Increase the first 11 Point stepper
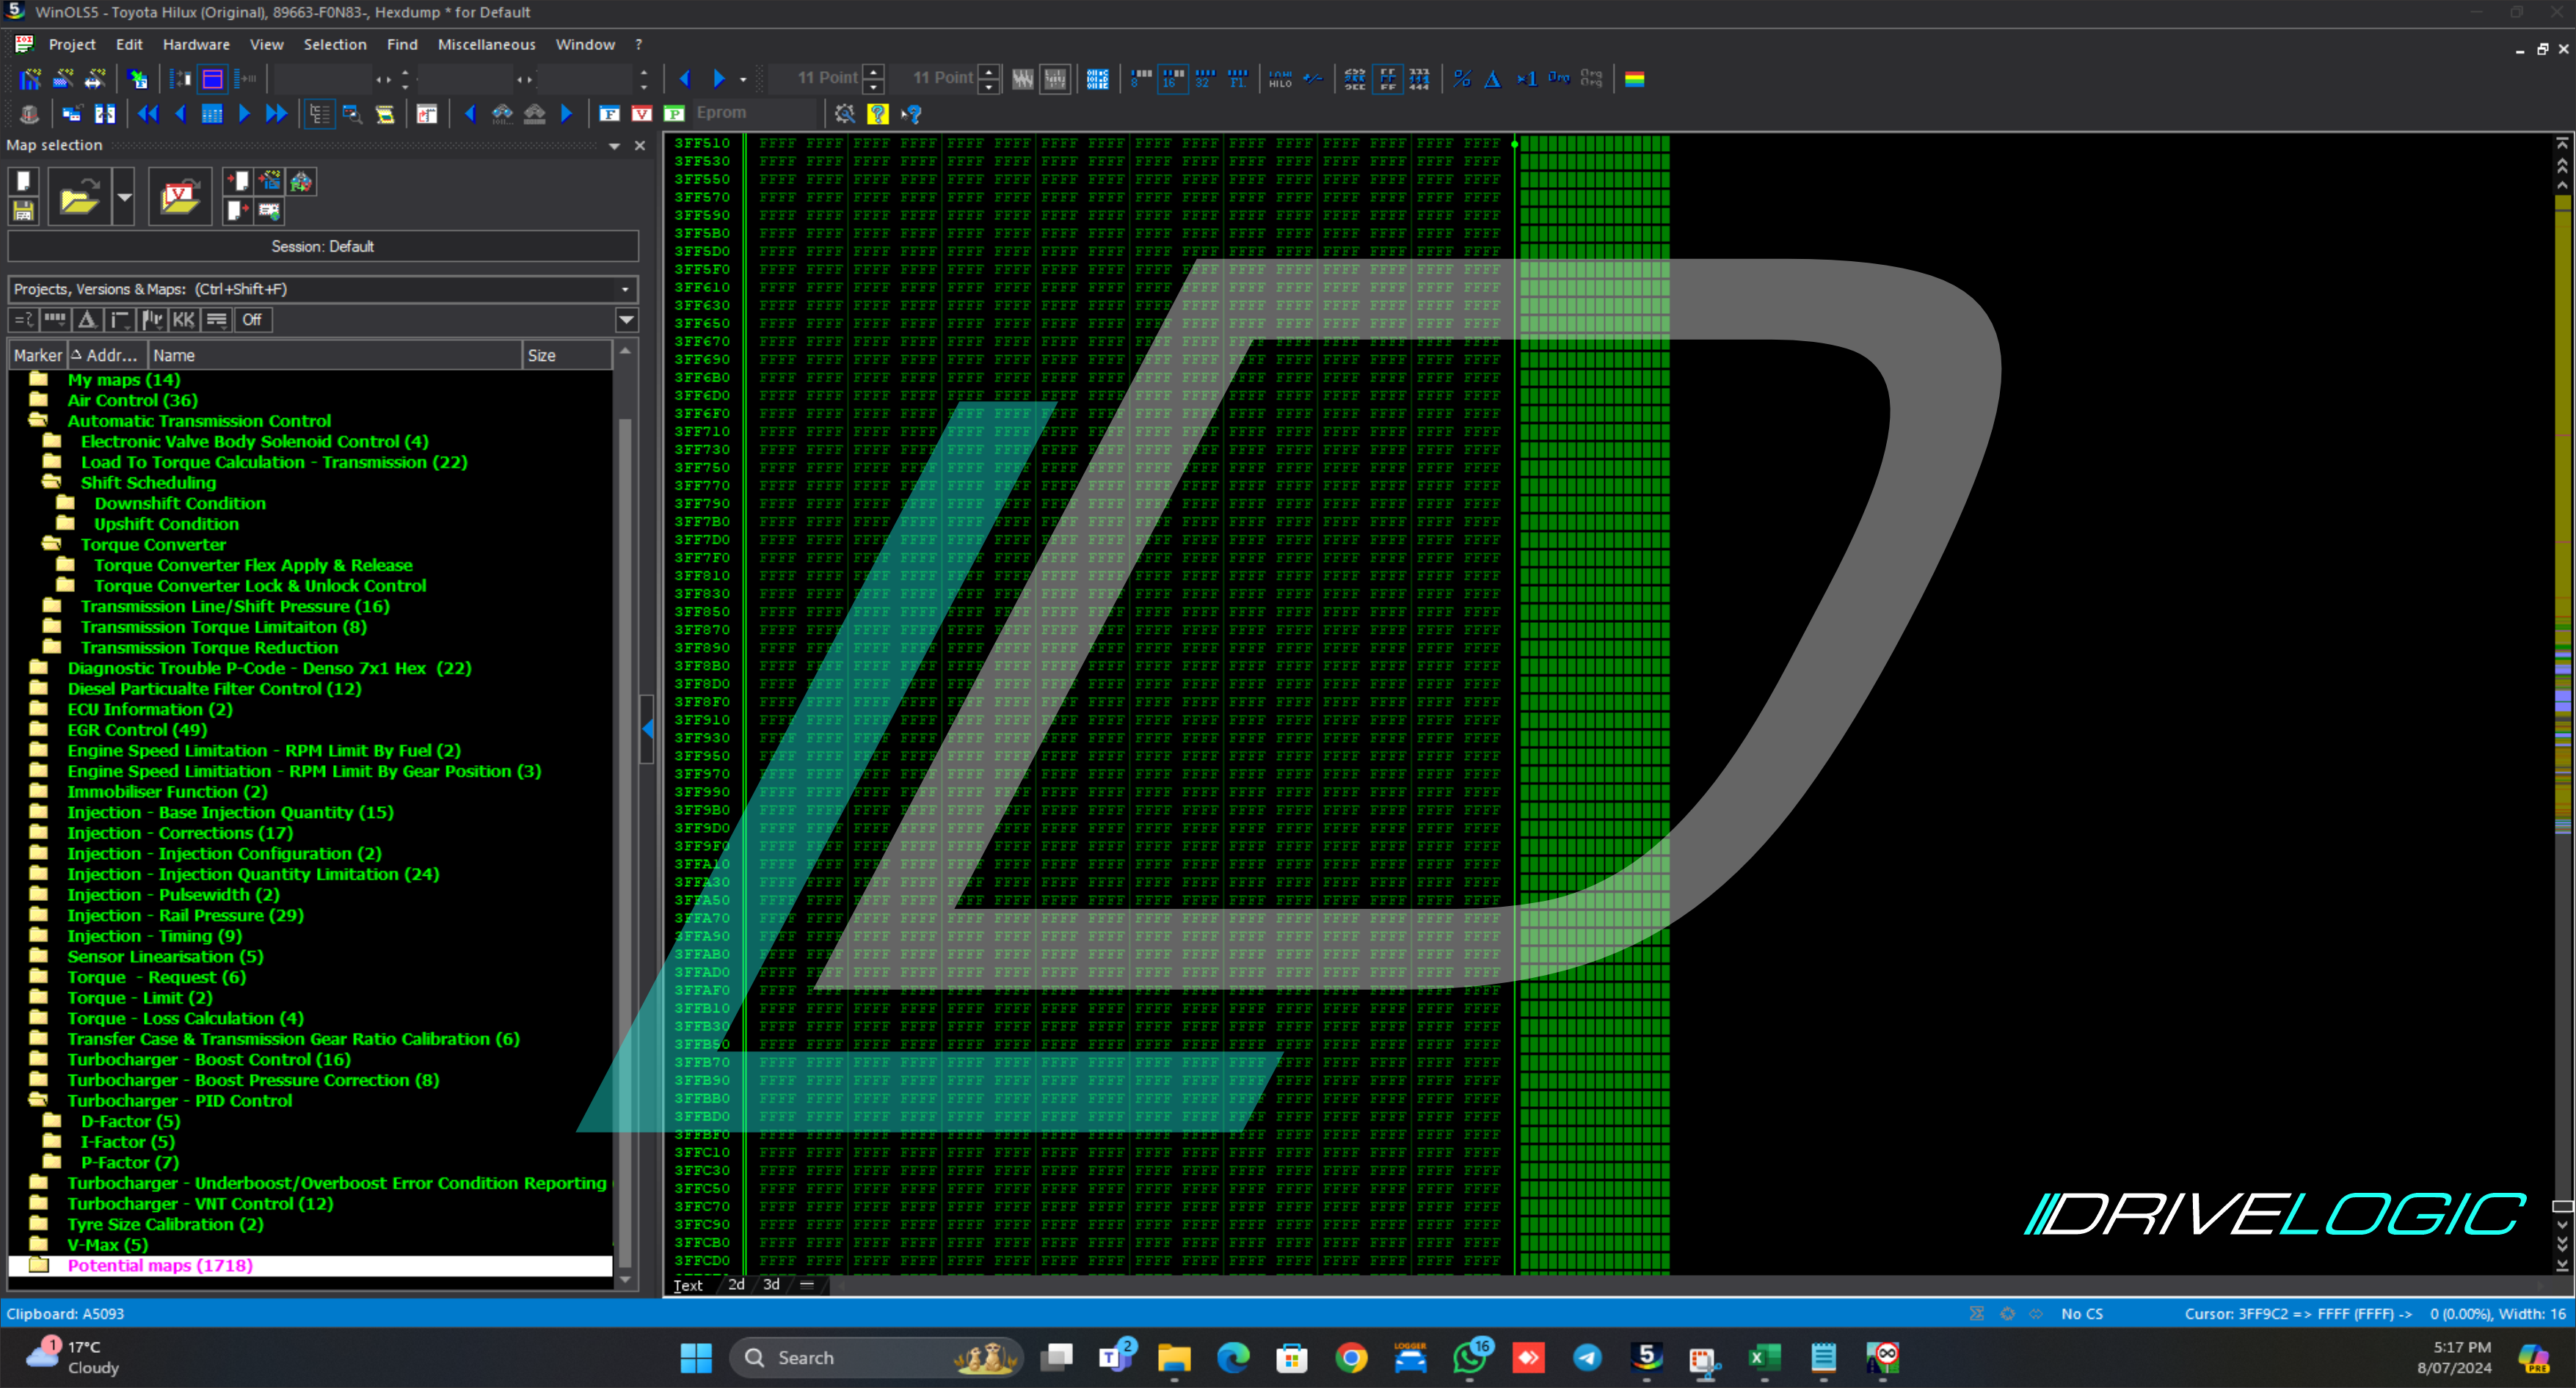The width and height of the screenshot is (2576, 1388). (x=873, y=72)
